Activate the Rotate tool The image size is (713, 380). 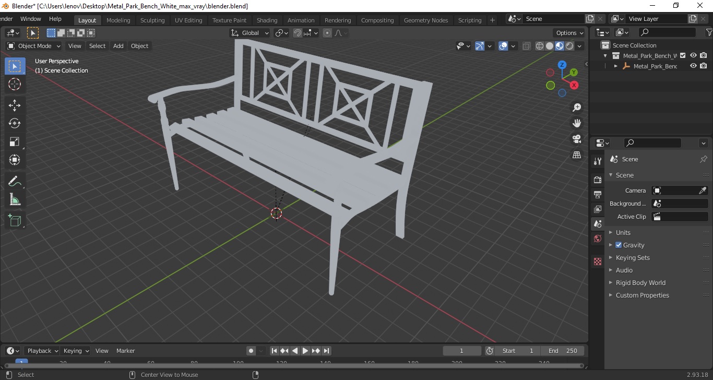(x=15, y=123)
